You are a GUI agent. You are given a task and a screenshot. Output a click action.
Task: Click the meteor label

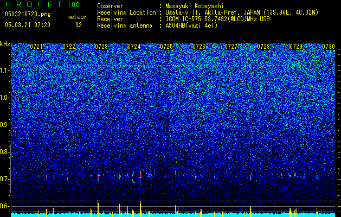[x=77, y=17]
